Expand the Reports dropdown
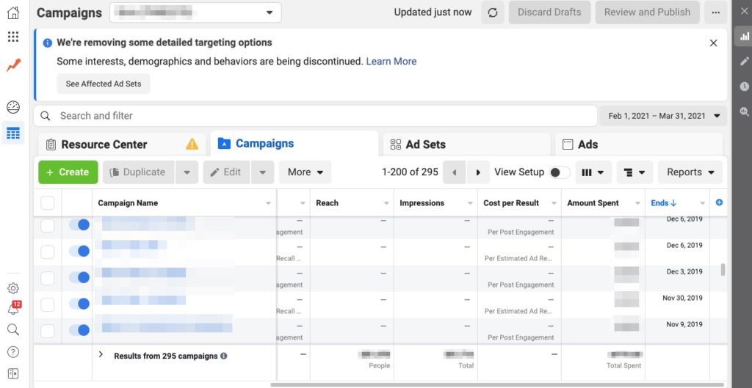 (x=690, y=172)
